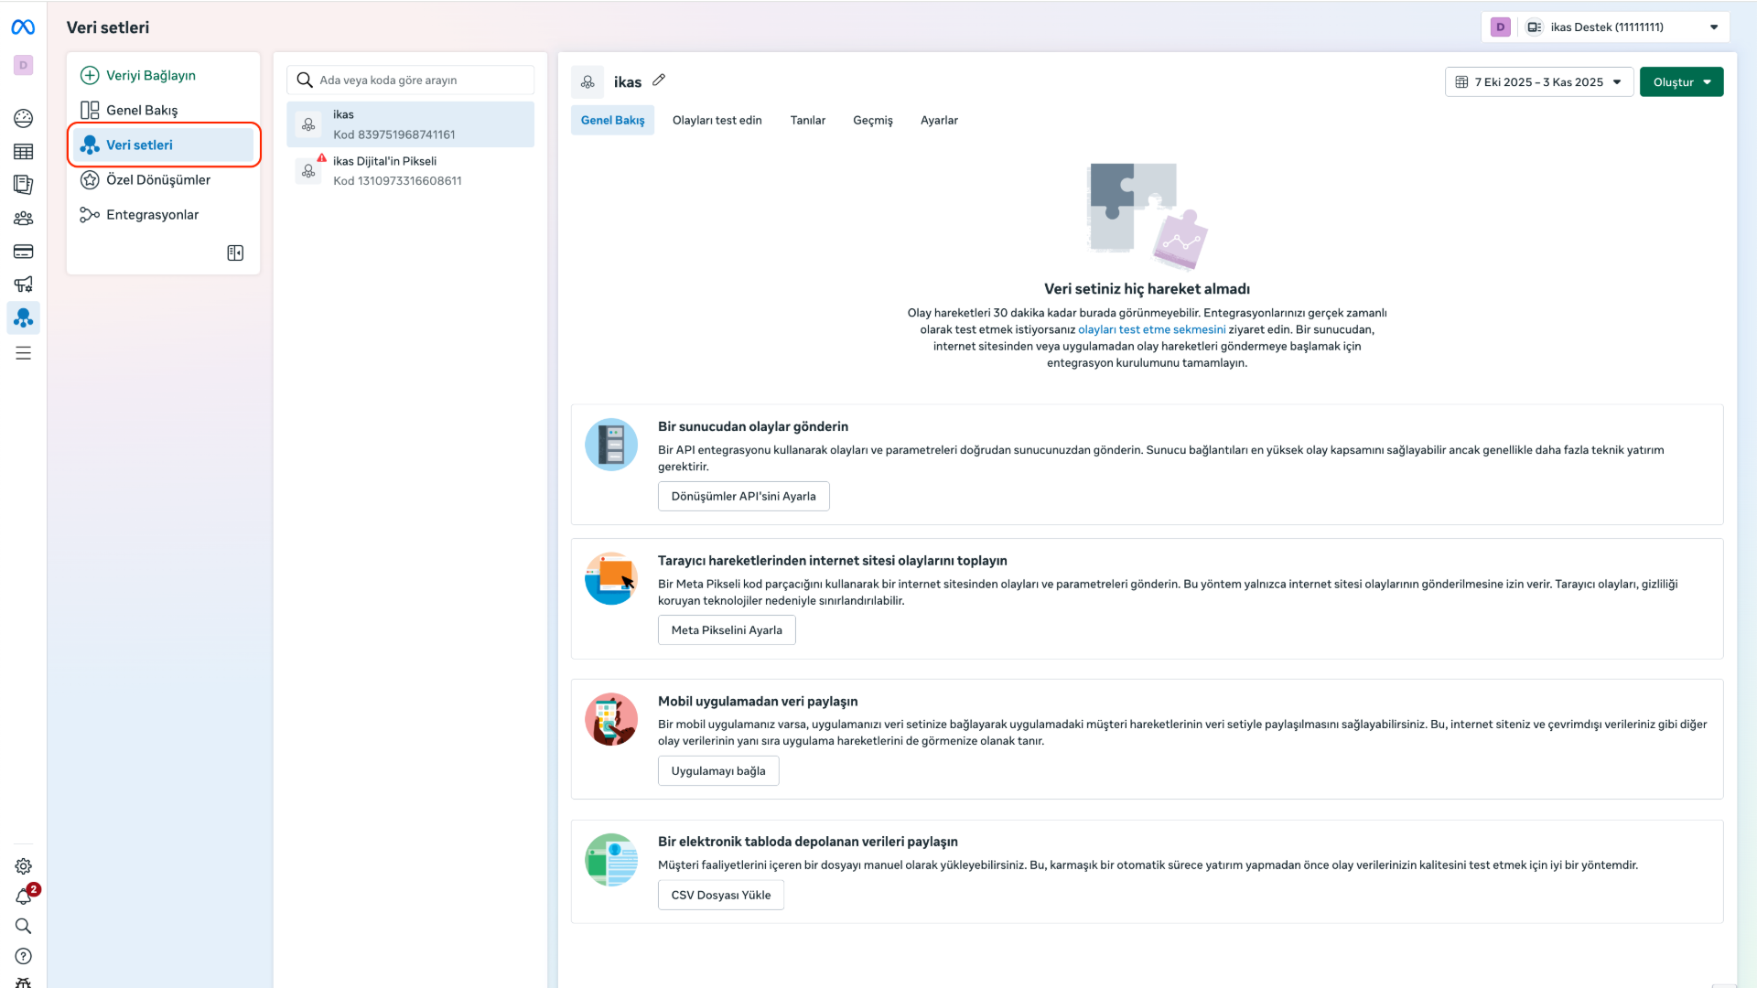Click the ikas data set title
Image resolution: width=1757 pixels, height=988 pixels.
point(628,82)
